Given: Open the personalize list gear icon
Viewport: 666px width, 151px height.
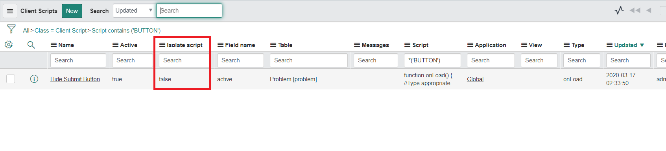Looking at the screenshot, I should (x=9, y=45).
